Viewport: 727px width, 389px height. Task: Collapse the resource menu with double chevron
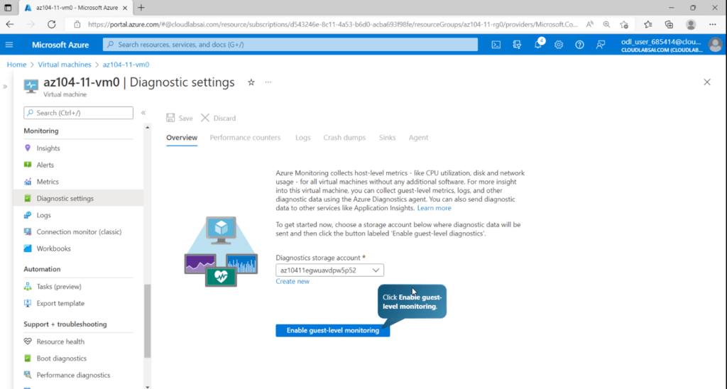point(143,113)
